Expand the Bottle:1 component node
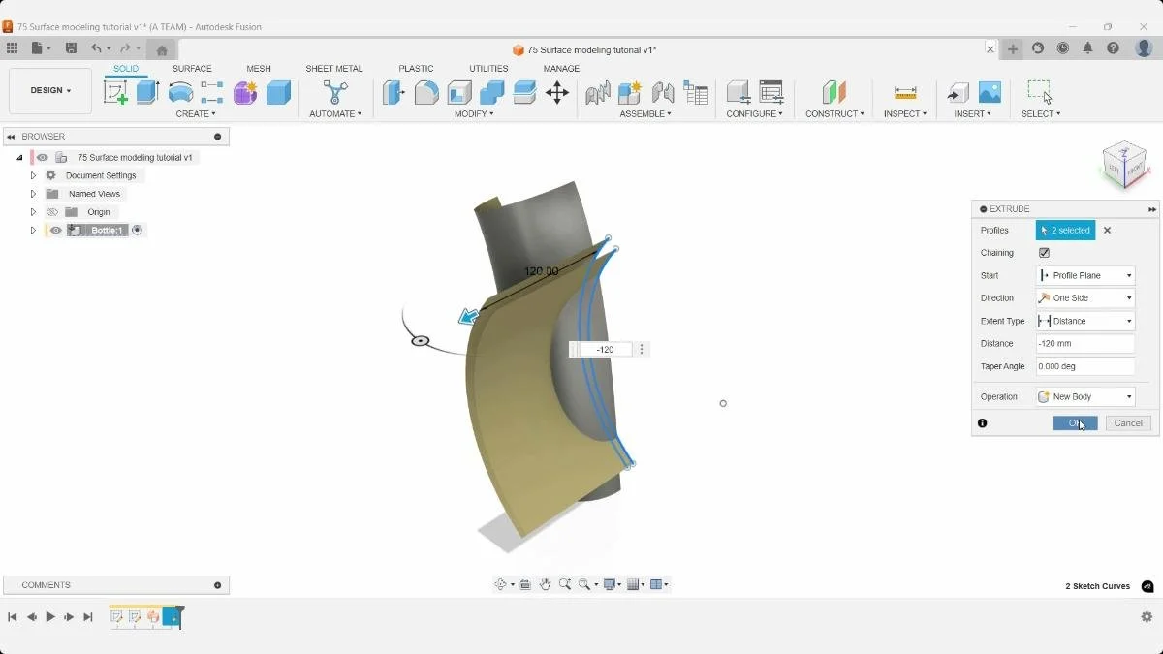This screenshot has height=654, width=1163. tap(33, 231)
